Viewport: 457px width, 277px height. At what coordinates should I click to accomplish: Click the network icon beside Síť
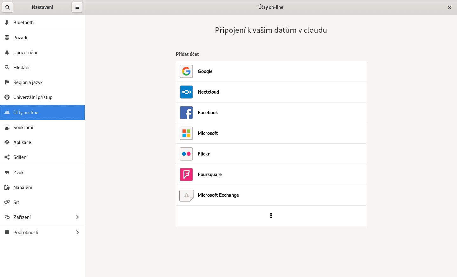(7, 202)
